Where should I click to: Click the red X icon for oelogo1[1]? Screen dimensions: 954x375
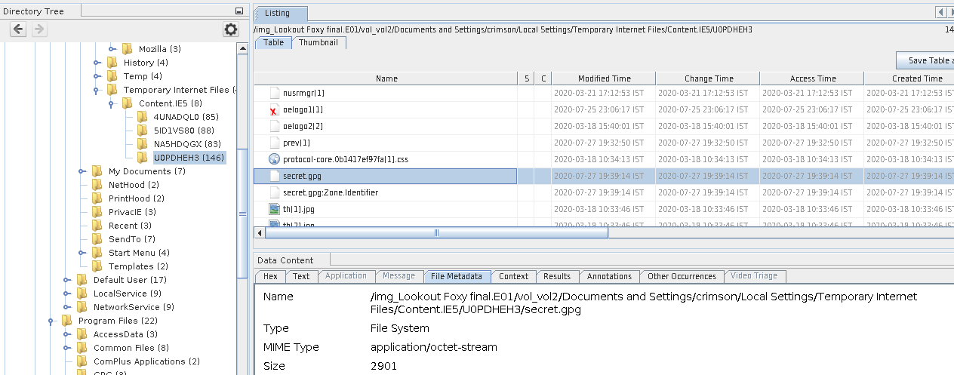pyautogui.click(x=274, y=110)
